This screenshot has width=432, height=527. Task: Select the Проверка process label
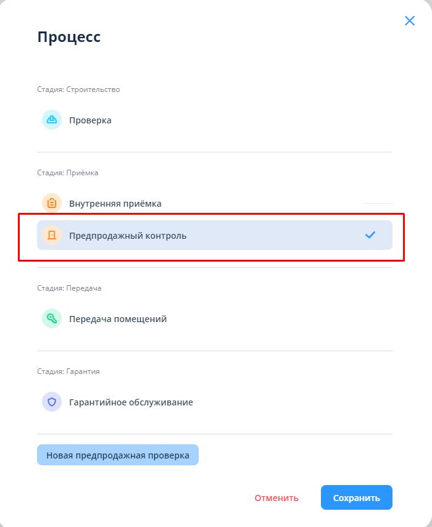[x=90, y=120]
